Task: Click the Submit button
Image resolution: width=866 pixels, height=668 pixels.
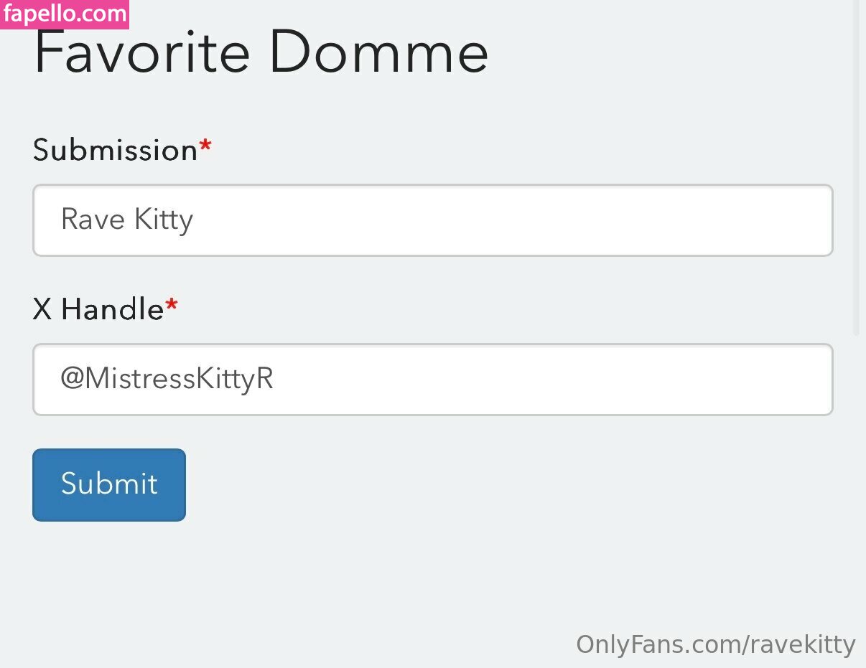Action: coord(109,485)
